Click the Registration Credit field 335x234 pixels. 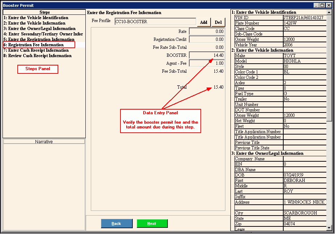point(207,39)
